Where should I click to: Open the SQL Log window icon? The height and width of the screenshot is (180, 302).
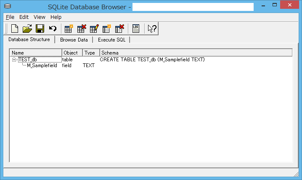[136, 29]
